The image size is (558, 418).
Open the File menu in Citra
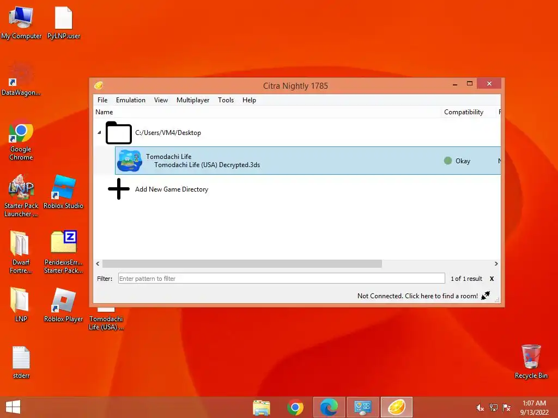(102, 100)
